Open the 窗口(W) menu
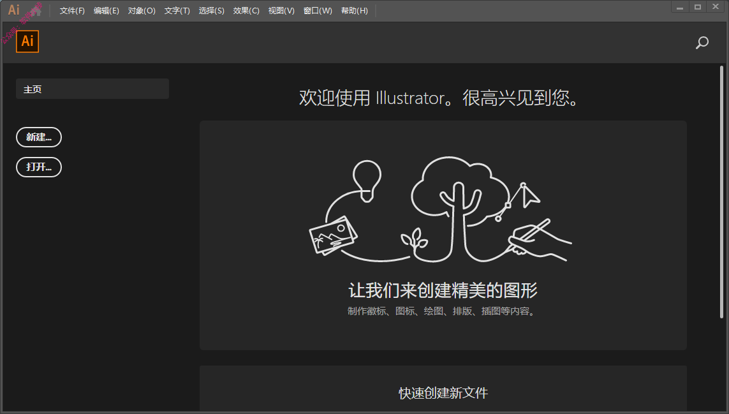Screen dimensions: 729x414 [x=318, y=11]
